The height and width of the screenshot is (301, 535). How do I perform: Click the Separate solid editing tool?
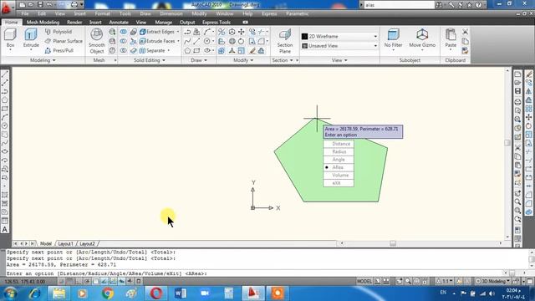click(152, 50)
